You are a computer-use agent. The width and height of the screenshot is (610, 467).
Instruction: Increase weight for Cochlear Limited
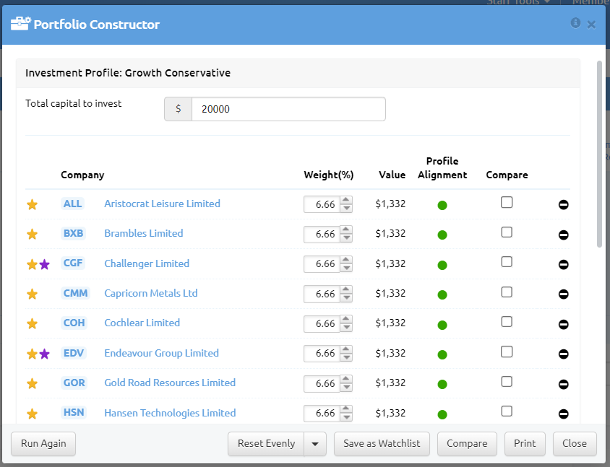point(346,320)
